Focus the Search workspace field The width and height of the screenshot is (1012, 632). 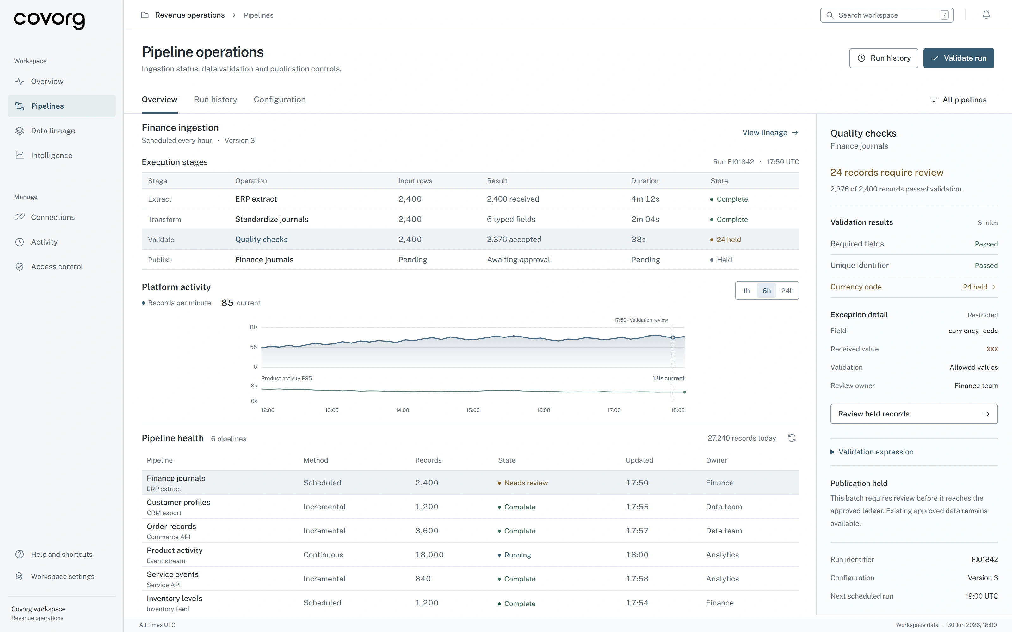(x=886, y=15)
